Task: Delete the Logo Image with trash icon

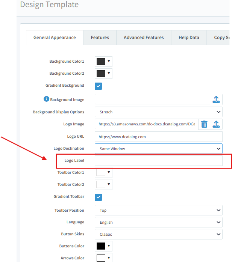Action: click(204, 124)
